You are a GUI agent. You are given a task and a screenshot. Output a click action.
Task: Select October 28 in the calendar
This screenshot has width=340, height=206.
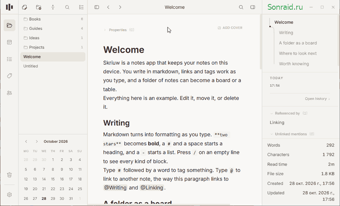(44, 198)
